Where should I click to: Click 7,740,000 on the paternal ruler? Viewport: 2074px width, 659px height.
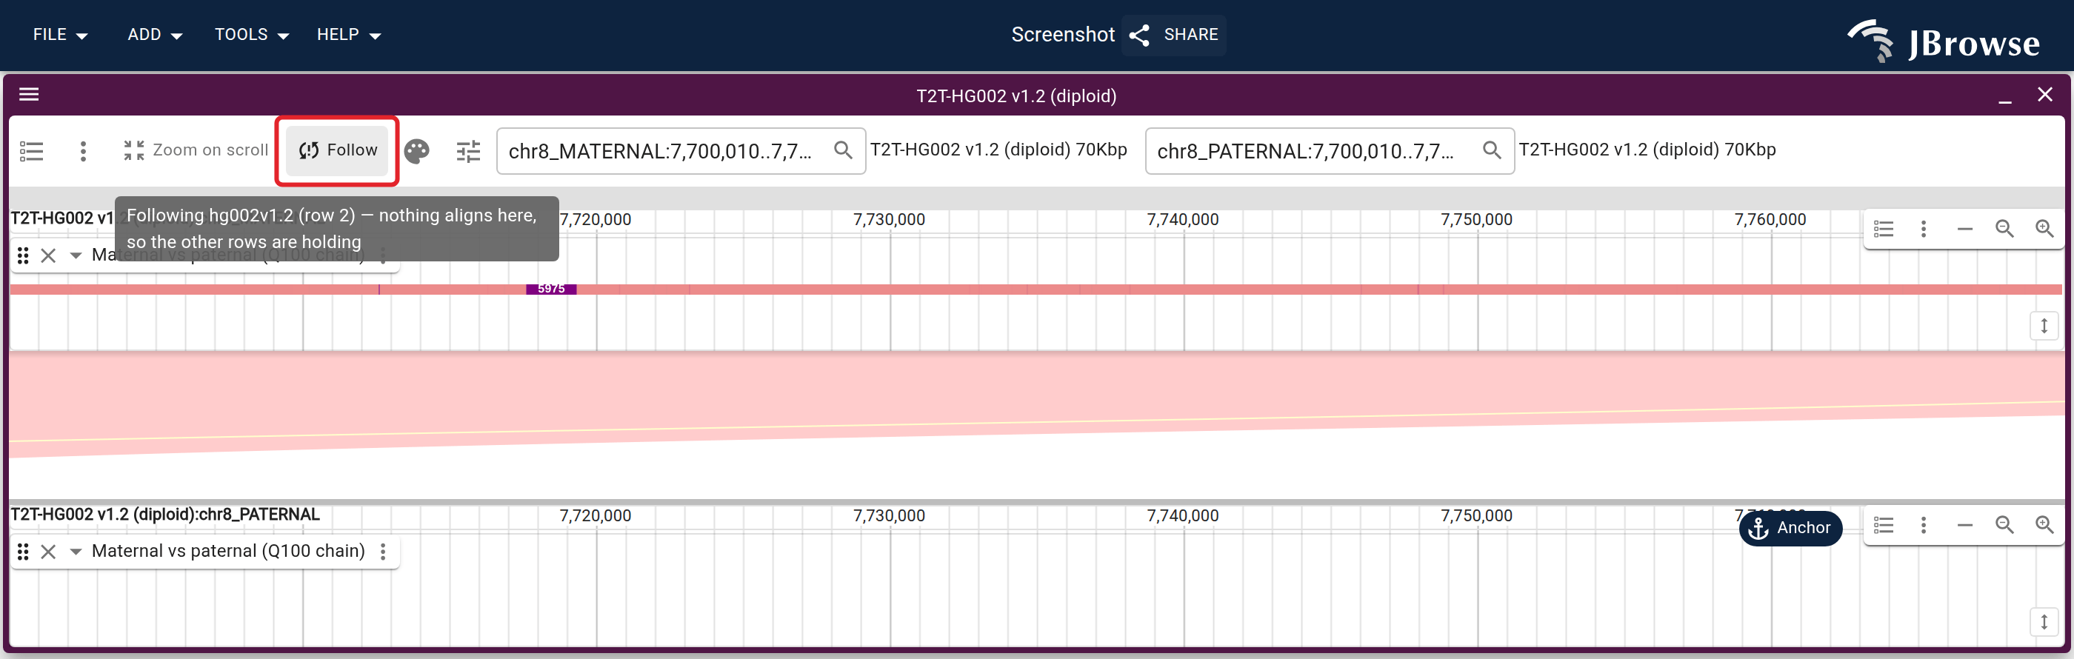1183,516
